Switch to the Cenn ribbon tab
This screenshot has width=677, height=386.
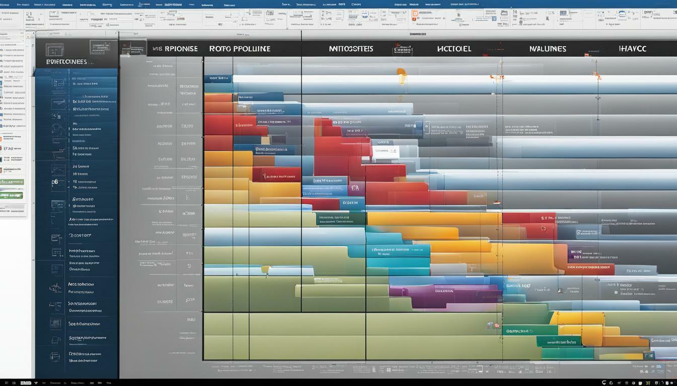pos(107,5)
